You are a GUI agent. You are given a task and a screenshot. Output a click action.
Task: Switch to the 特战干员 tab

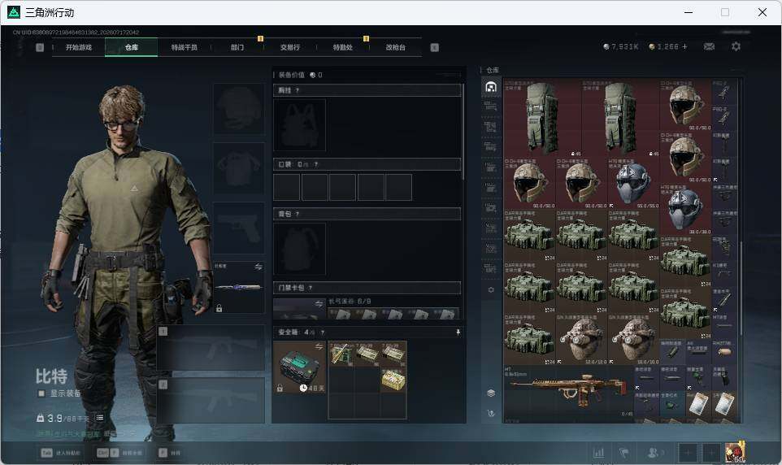click(x=184, y=47)
